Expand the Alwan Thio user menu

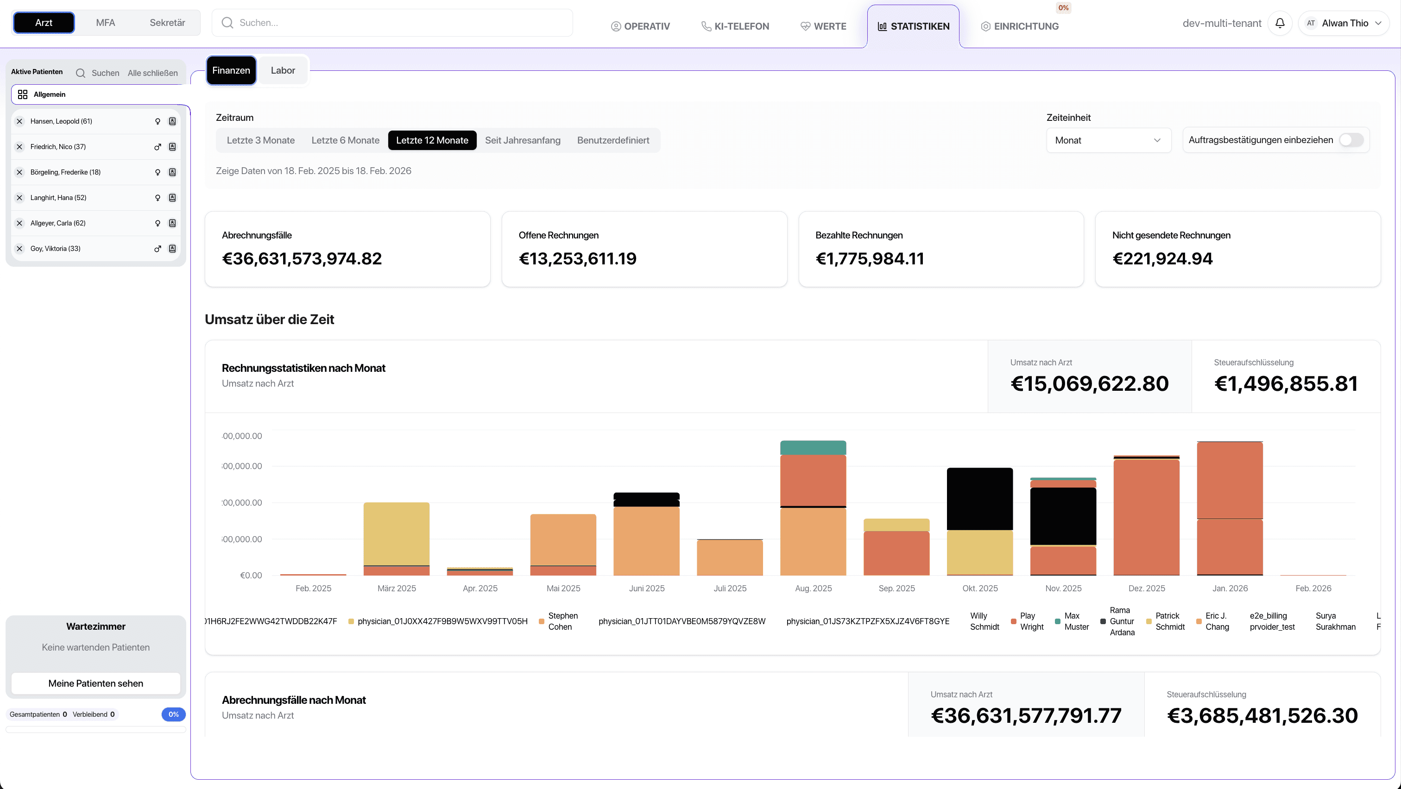point(1344,23)
